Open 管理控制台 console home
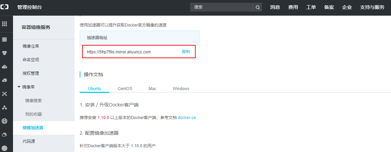The image size is (391, 152). point(29,7)
